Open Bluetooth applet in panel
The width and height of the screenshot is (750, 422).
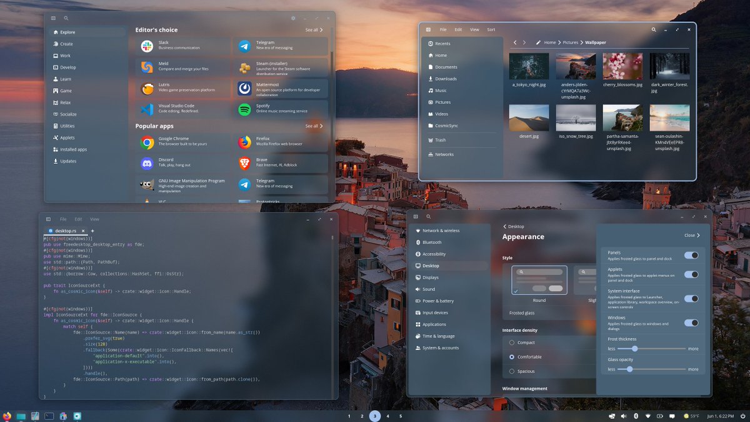(636, 416)
